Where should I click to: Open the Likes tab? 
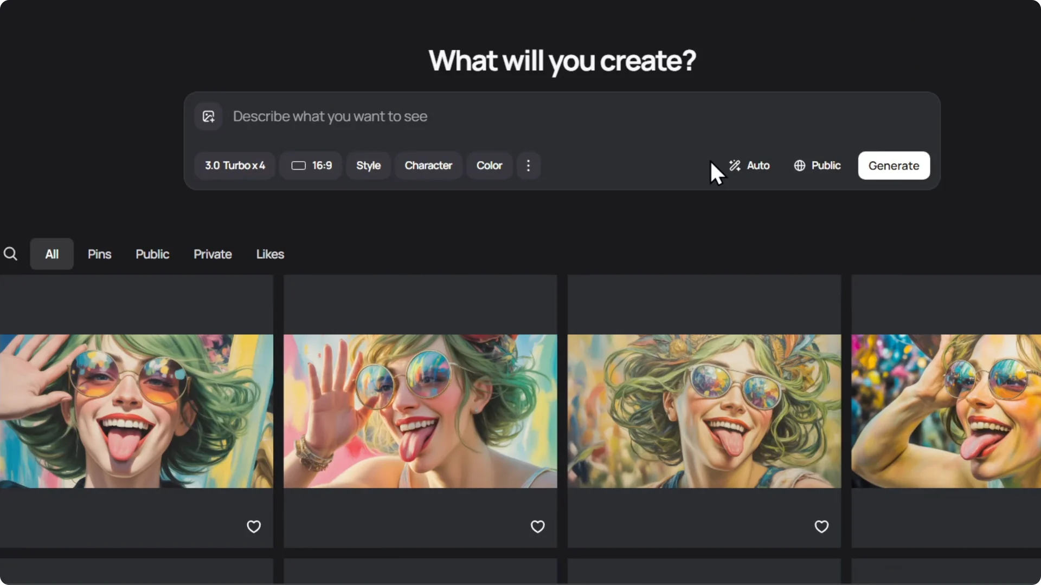270,253
